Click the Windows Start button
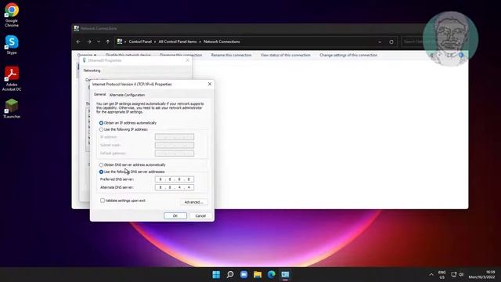 click(x=216, y=275)
